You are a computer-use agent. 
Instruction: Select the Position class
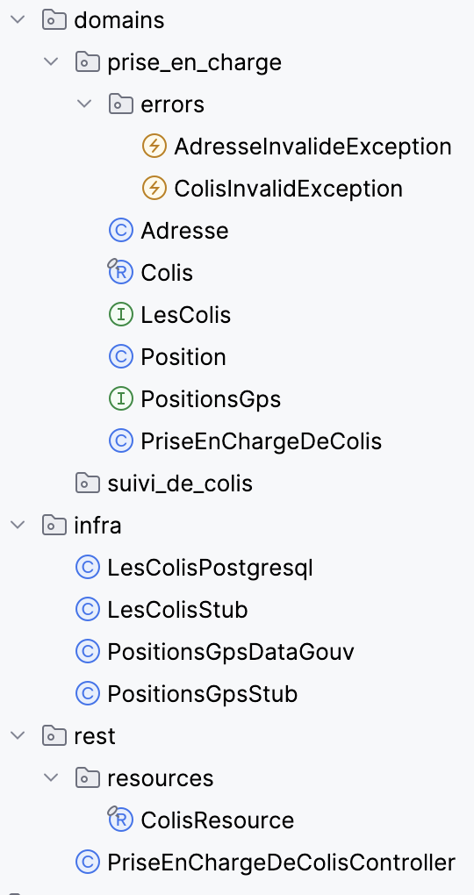coord(183,357)
